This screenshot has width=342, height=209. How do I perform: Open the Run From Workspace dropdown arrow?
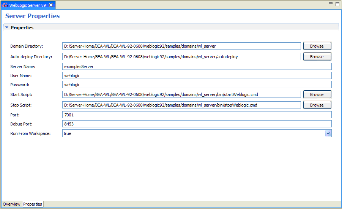pyautogui.click(x=328, y=133)
